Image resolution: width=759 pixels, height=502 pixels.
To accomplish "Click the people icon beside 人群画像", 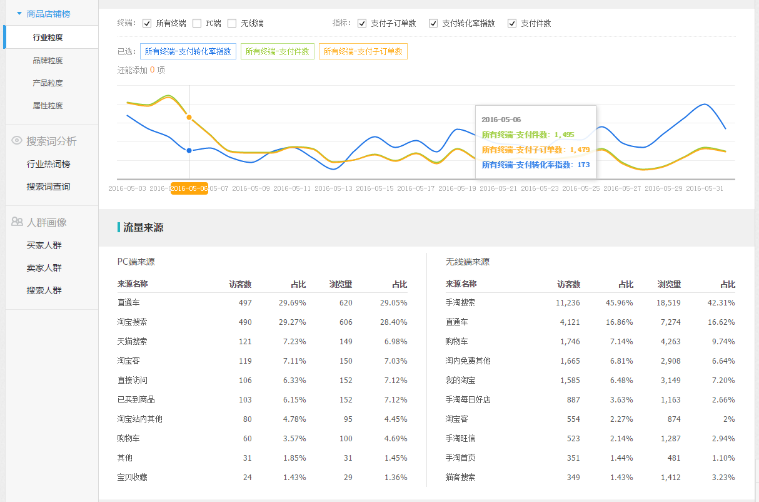I will tap(17, 222).
